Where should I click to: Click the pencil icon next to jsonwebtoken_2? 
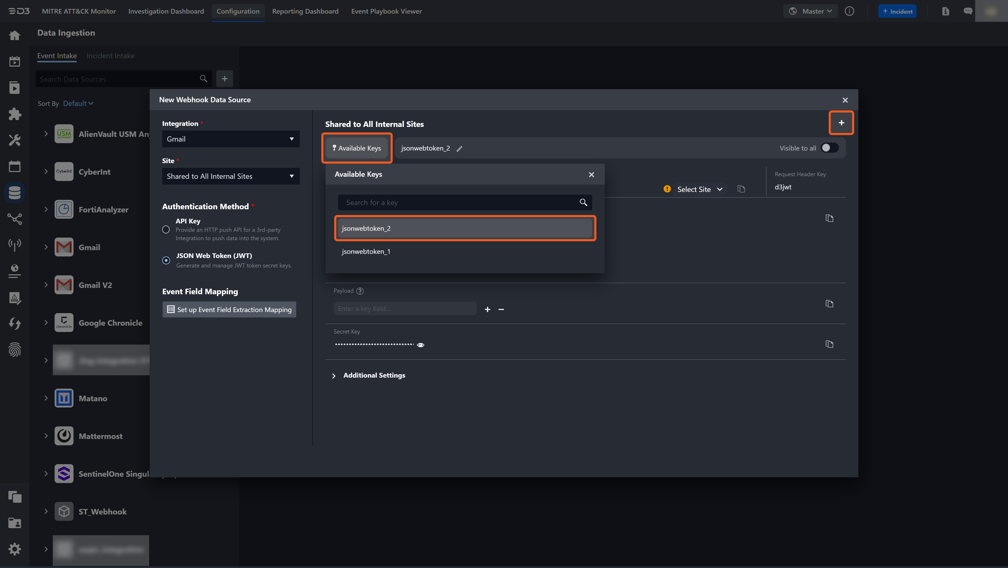pos(459,148)
